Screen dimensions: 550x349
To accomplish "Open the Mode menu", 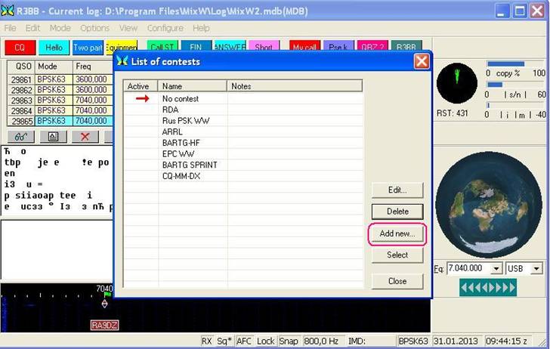I will [60, 28].
